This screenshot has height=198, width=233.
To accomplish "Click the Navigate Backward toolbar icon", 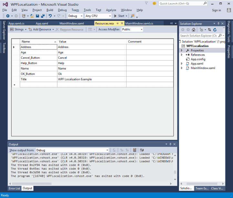I will pos(8,16).
